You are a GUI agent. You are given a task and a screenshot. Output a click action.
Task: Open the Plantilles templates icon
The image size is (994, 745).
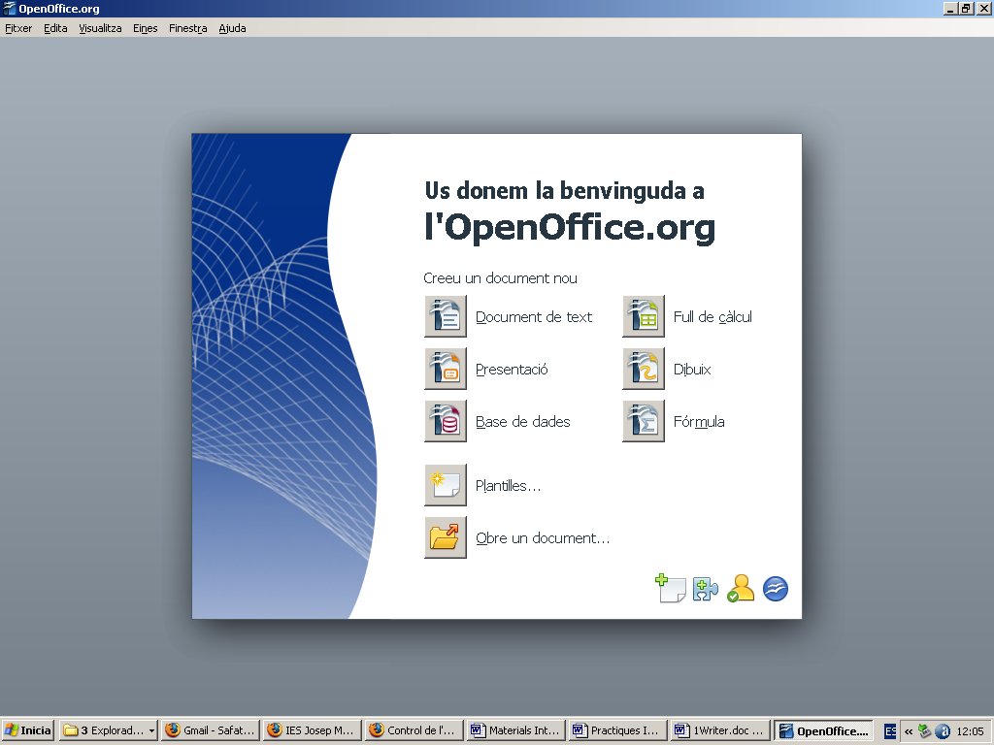(x=446, y=485)
